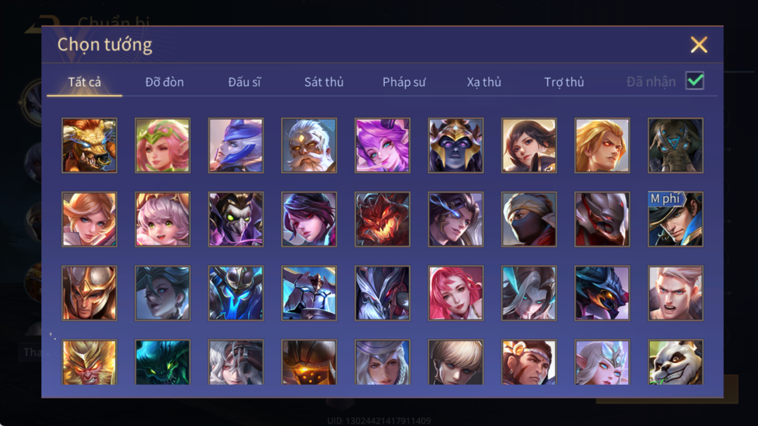Show the Sát thủ hero category
The height and width of the screenshot is (426, 758).
pyautogui.click(x=324, y=82)
